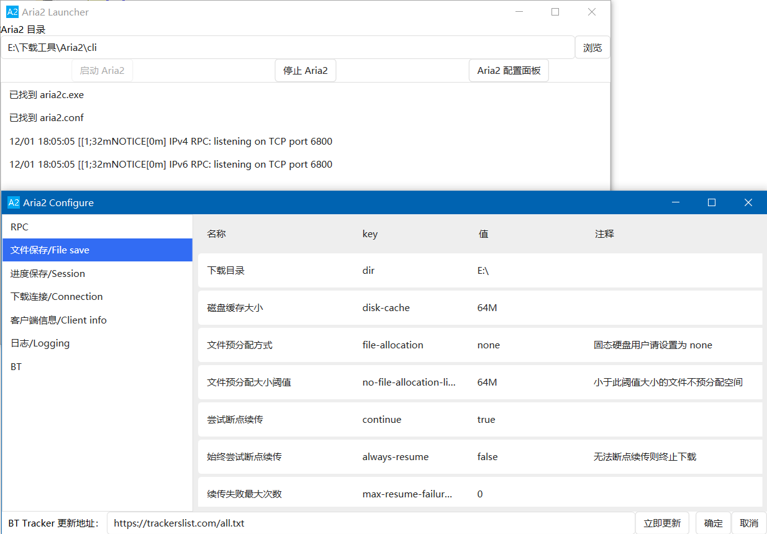The height and width of the screenshot is (534, 767).
Task: Click the disk-cache key cell
Action: 386,308
